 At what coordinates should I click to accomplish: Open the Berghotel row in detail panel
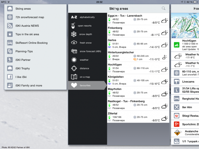point(185,99)
